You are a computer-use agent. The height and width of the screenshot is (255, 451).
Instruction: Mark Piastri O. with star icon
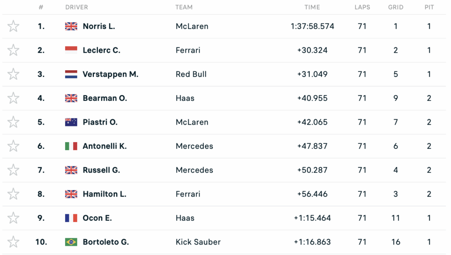click(14, 122)
